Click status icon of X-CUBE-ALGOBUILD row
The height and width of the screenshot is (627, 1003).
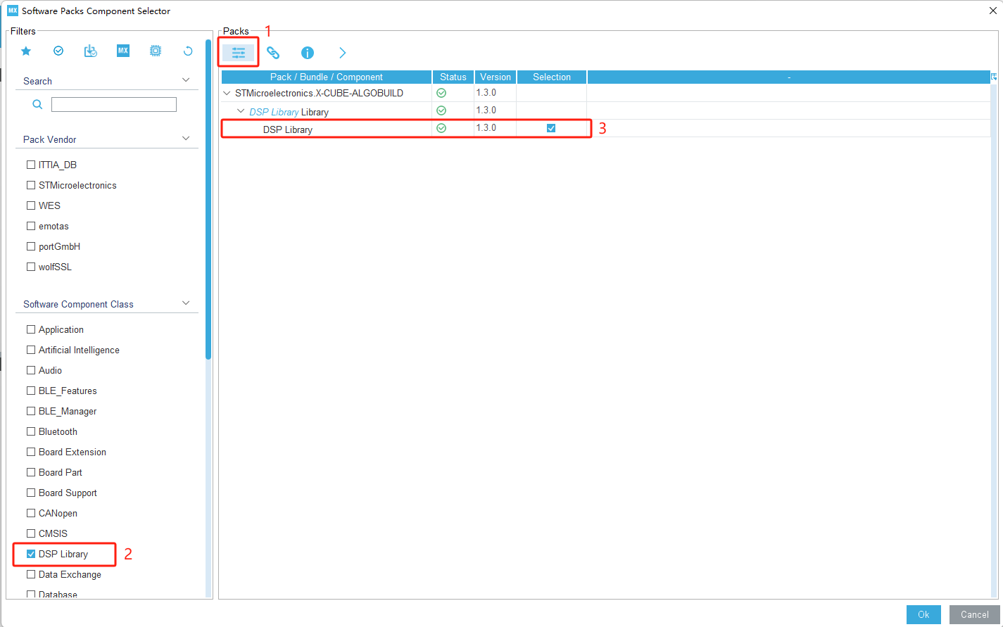(x=441, y=93)
